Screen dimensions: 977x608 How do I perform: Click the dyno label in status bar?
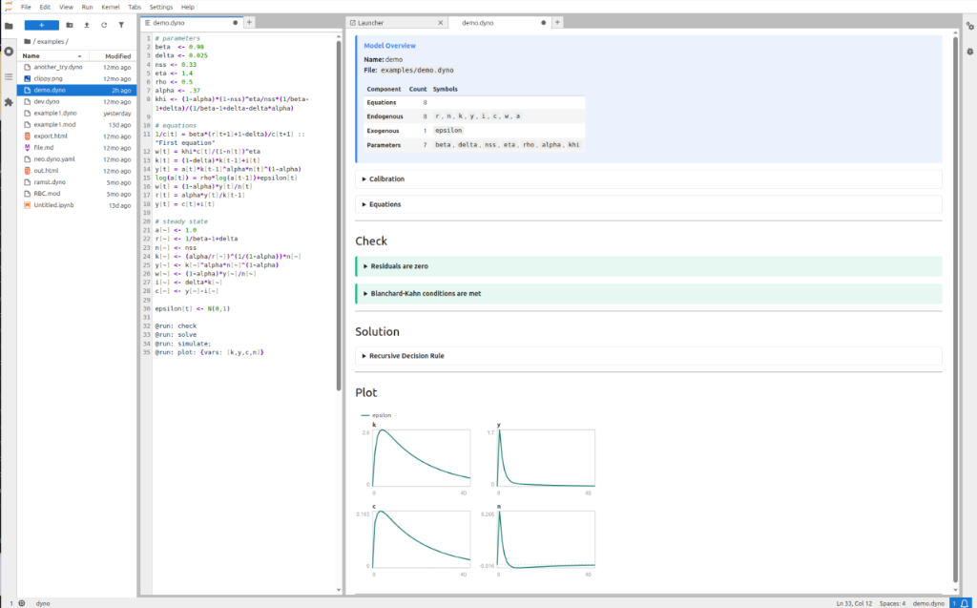[x=43, y=603]
